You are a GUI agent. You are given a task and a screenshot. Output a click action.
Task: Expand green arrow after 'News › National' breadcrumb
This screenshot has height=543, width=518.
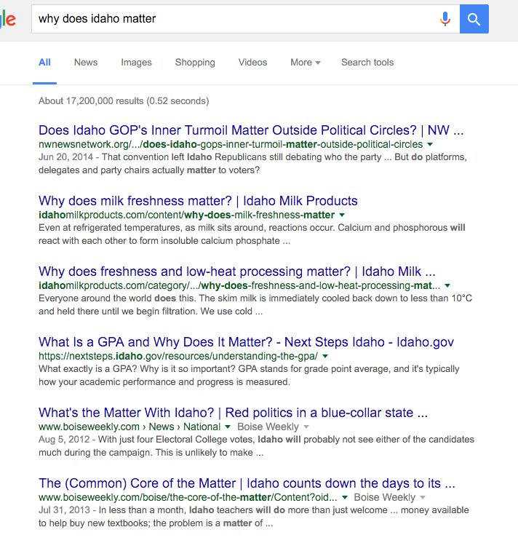tap(228, 427)
